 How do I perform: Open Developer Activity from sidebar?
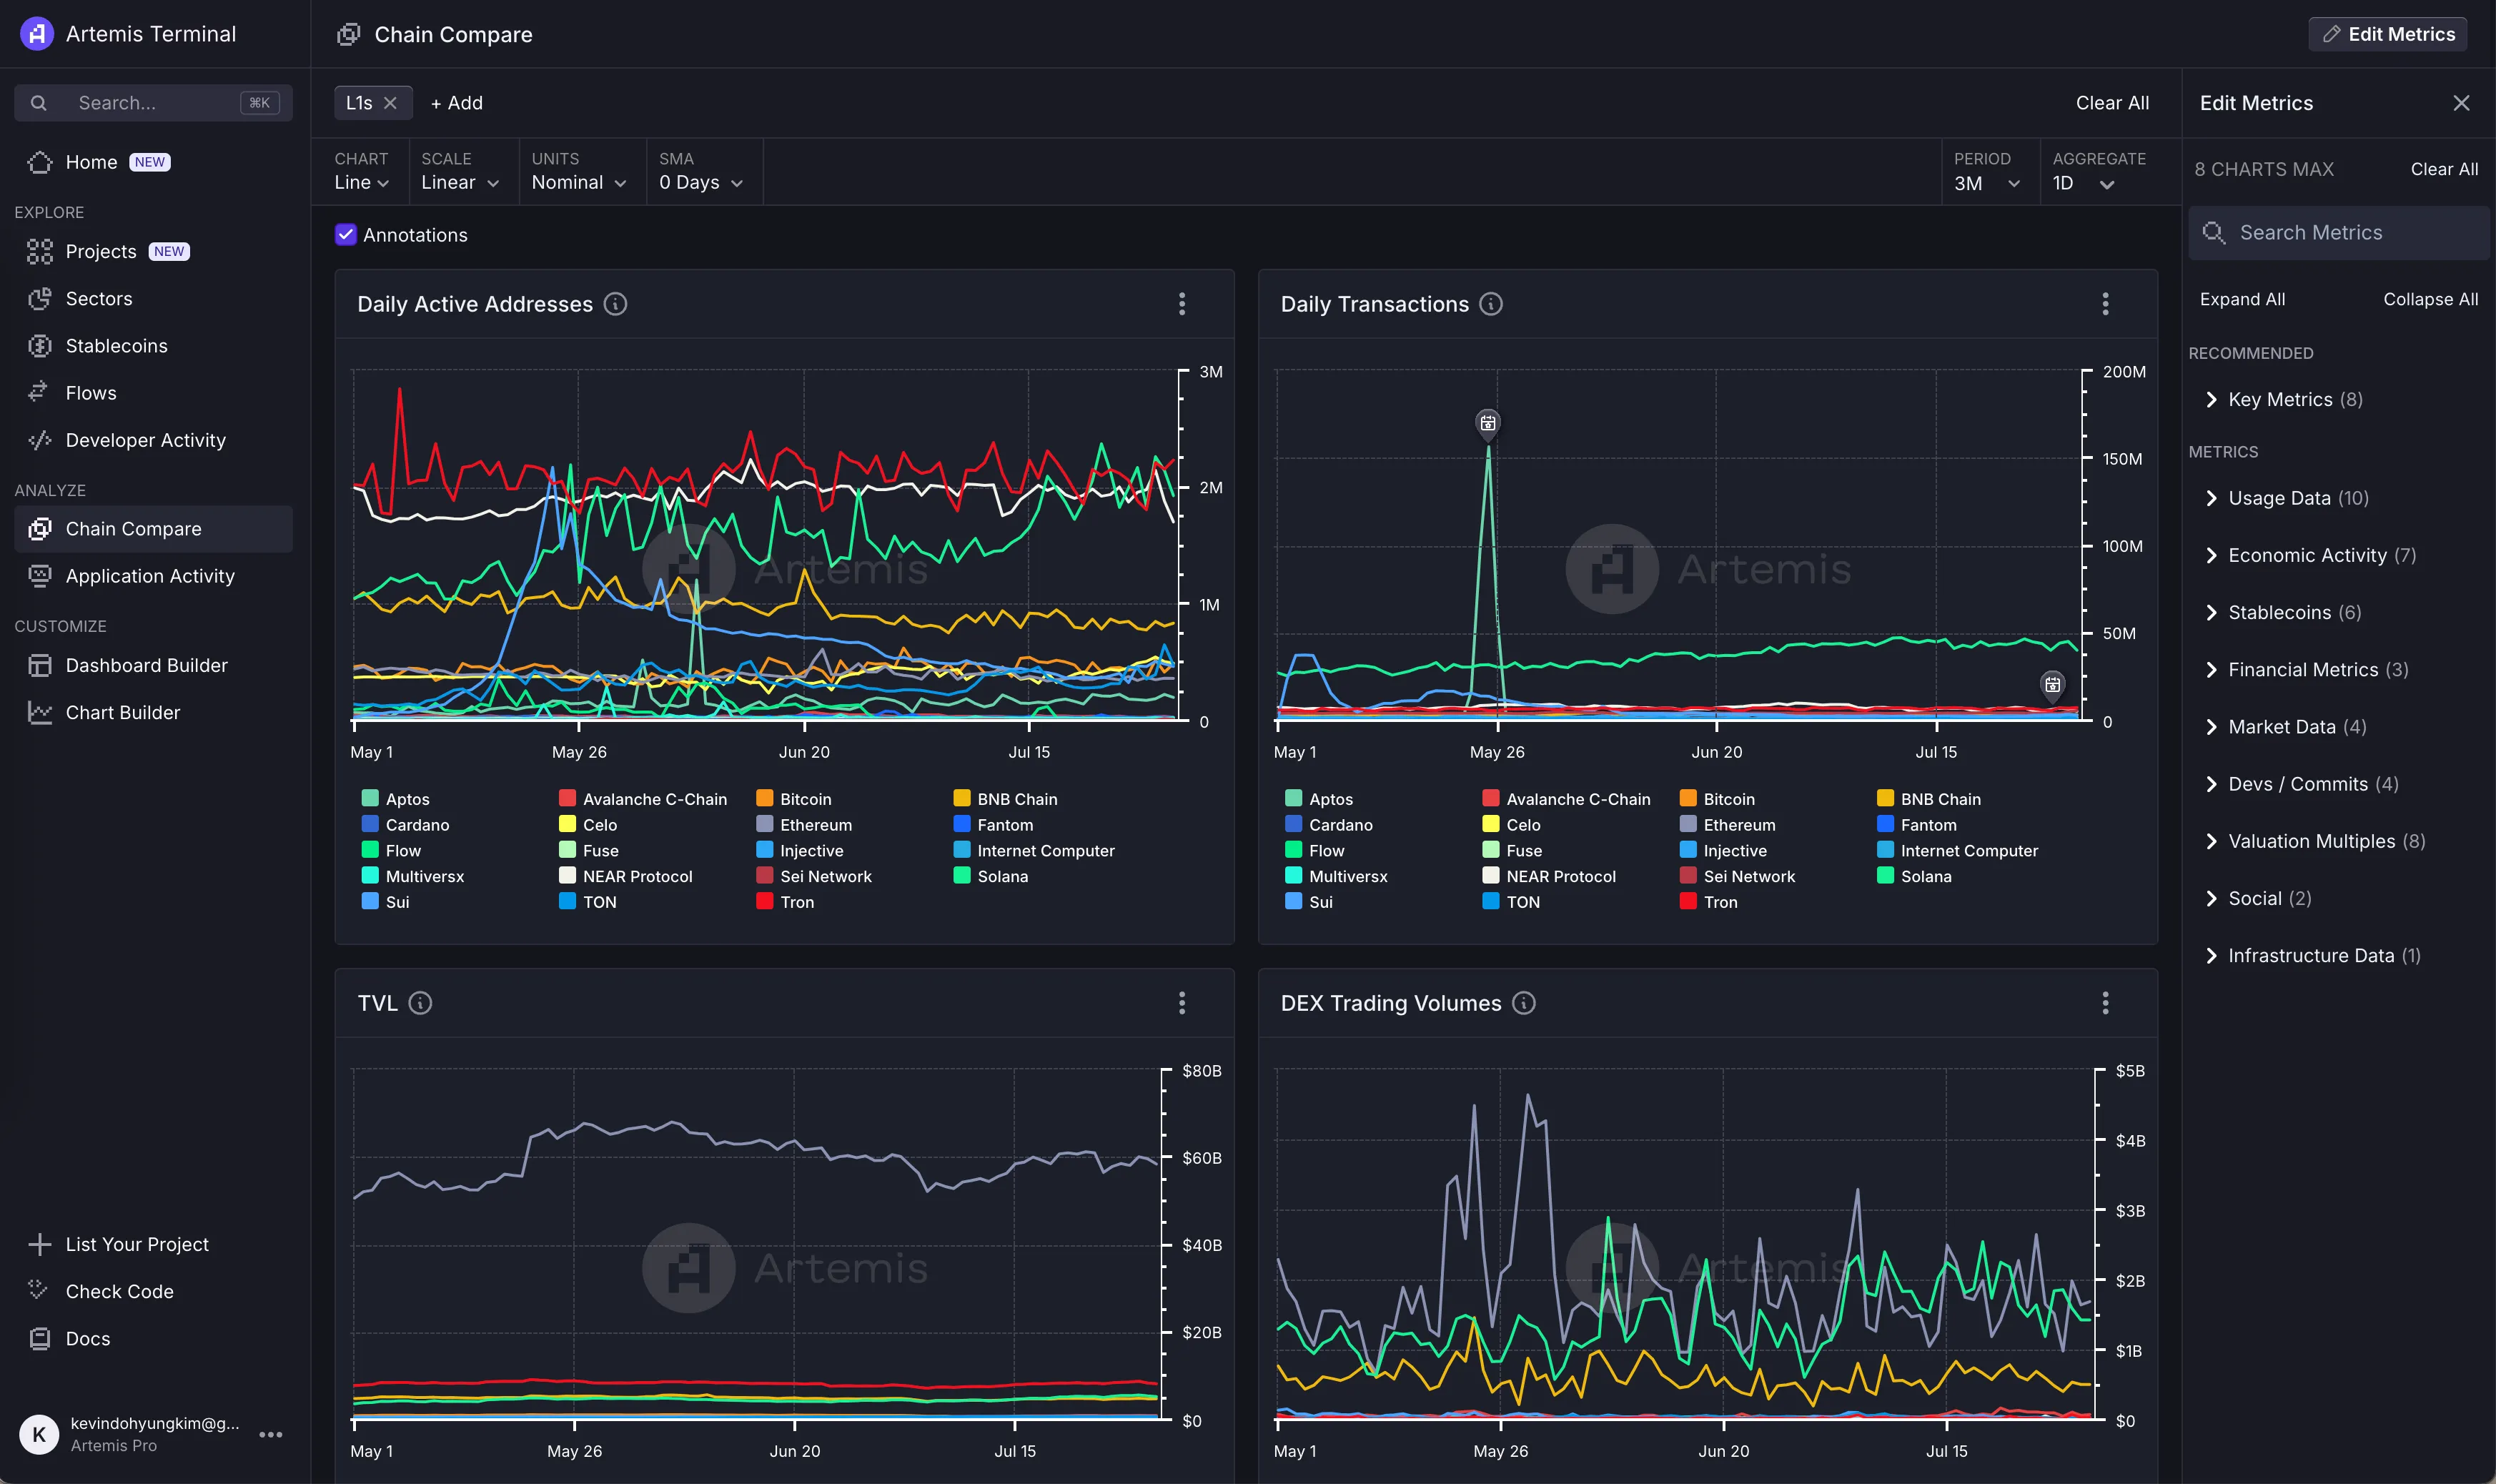click(x=153, y=440)
